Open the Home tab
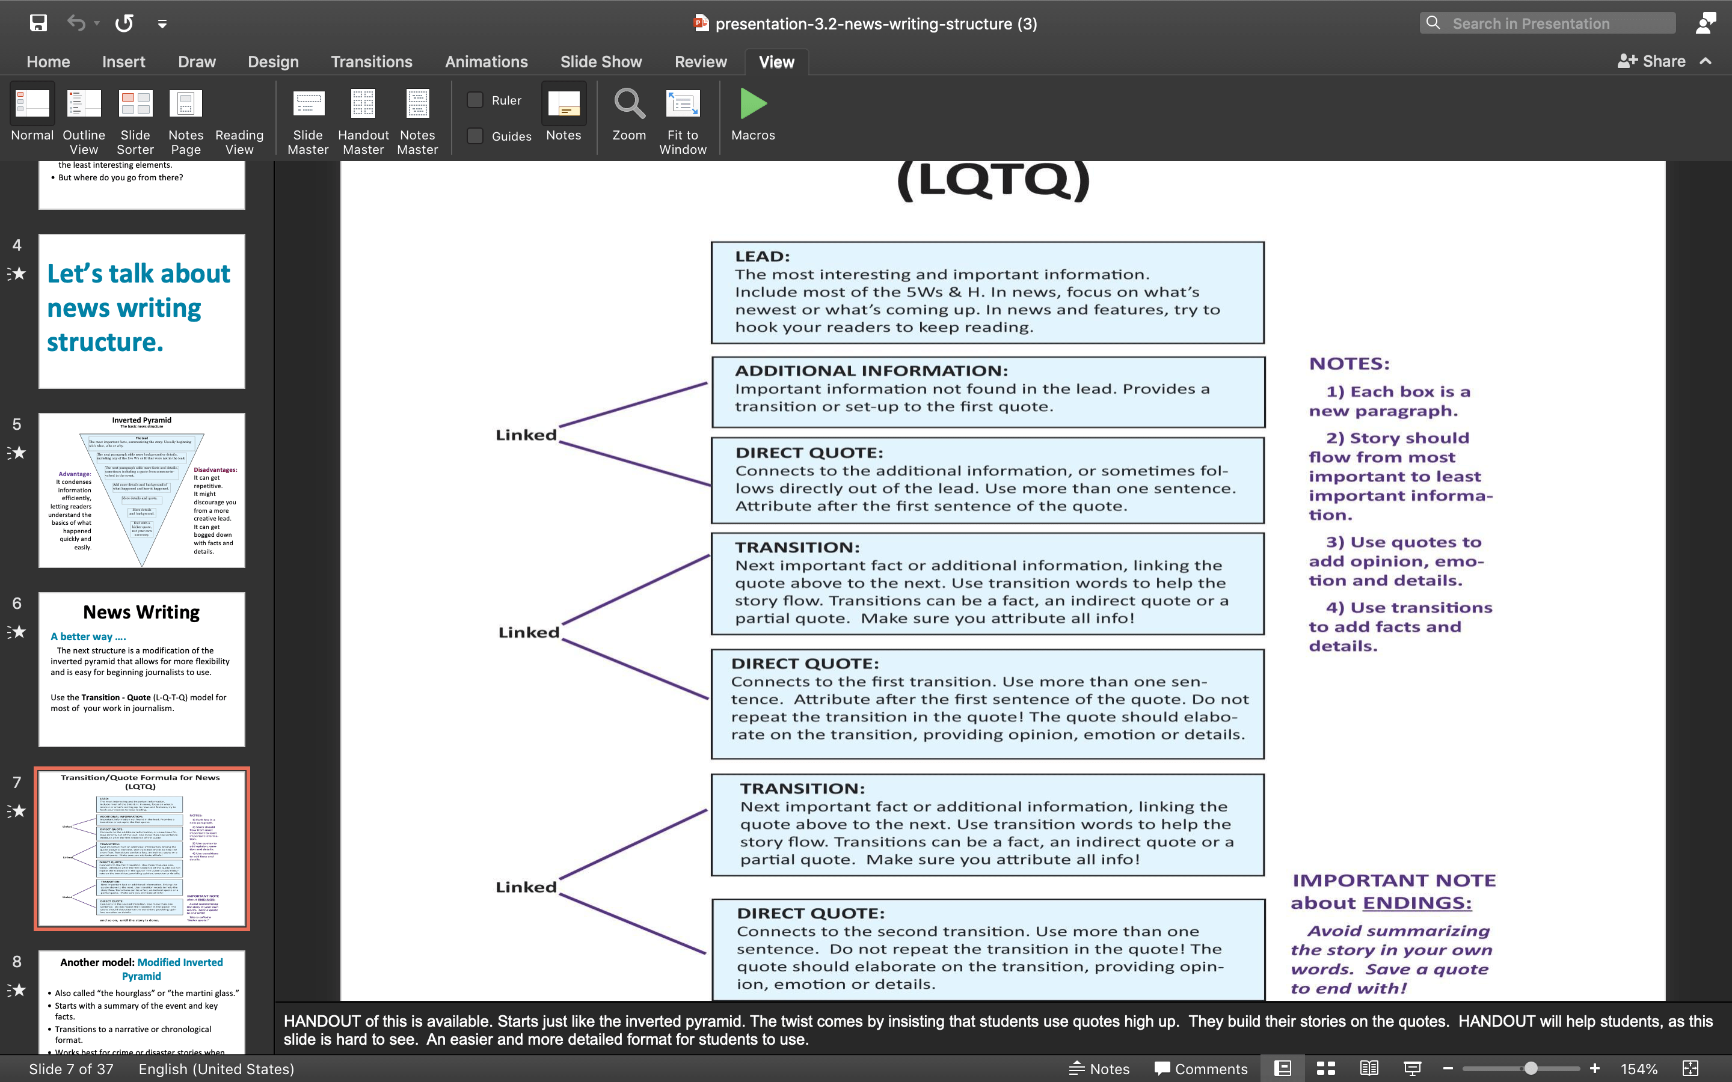Image resolution: width=1732 pixels, height=1082 pixels. (48, 61)
